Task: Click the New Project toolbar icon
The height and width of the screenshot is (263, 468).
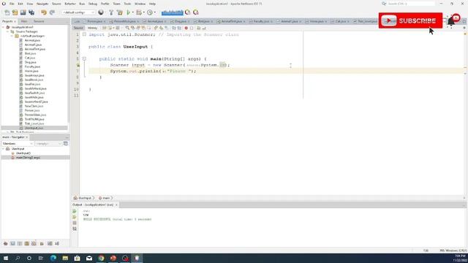Action: pyautogui.click(x=15, y=12)
